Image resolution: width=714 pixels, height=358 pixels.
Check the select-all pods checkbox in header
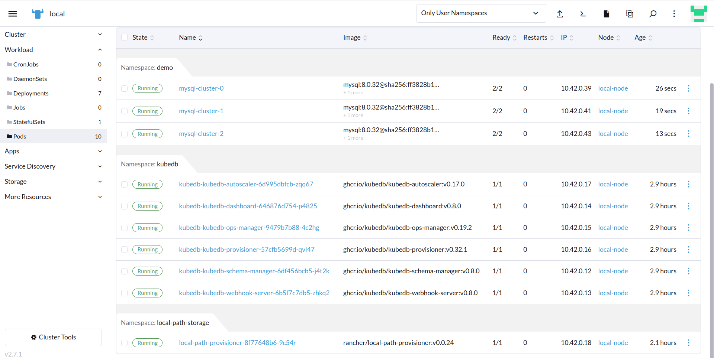(x=124, y=38)
